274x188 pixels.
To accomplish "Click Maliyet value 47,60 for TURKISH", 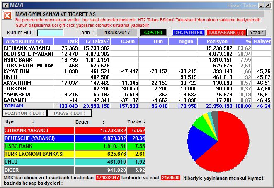I will [264, 89].
